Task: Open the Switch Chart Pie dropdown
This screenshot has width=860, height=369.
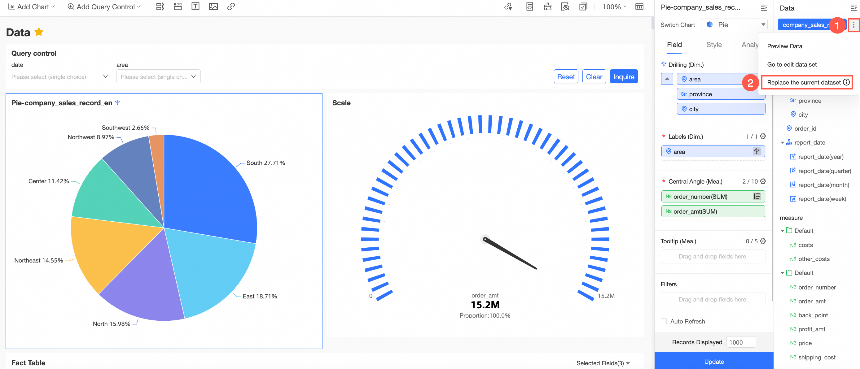Action: click(734, 25)
